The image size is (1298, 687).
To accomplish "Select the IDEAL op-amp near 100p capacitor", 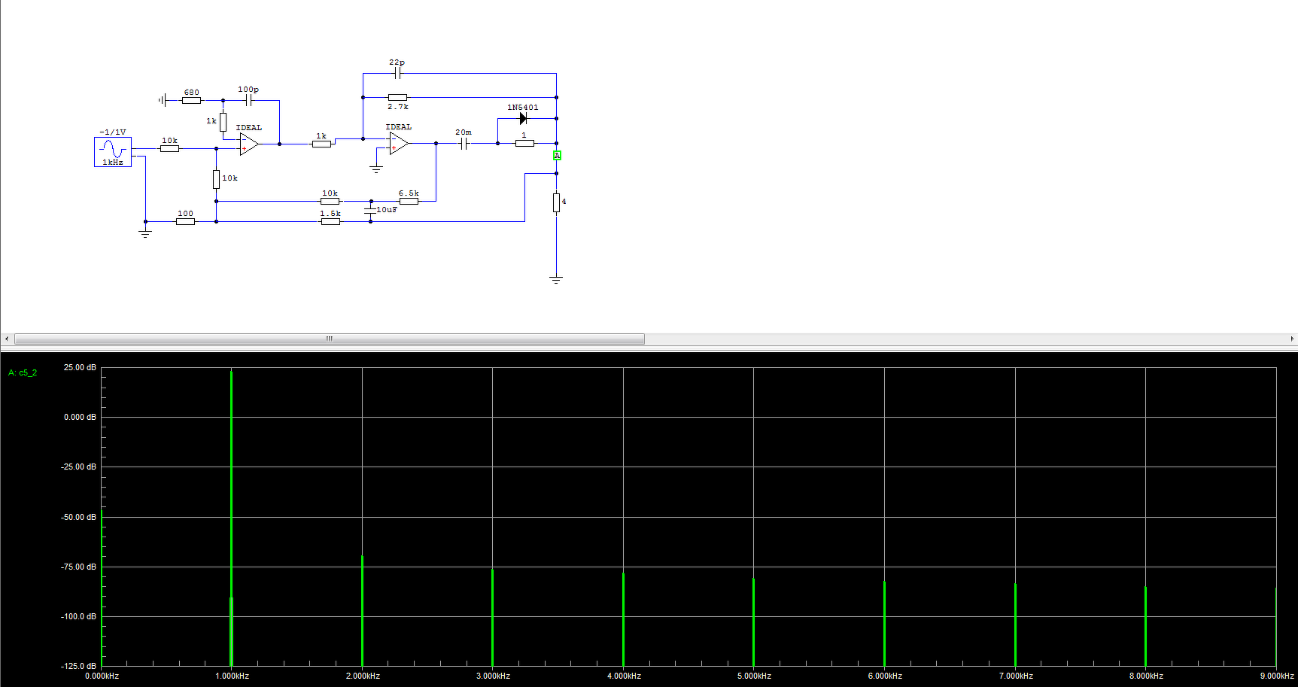I will click(249, 144).
